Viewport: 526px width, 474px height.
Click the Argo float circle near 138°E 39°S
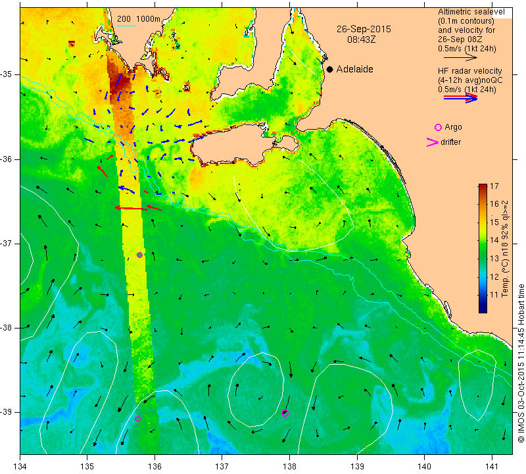[x=285, y=413]
